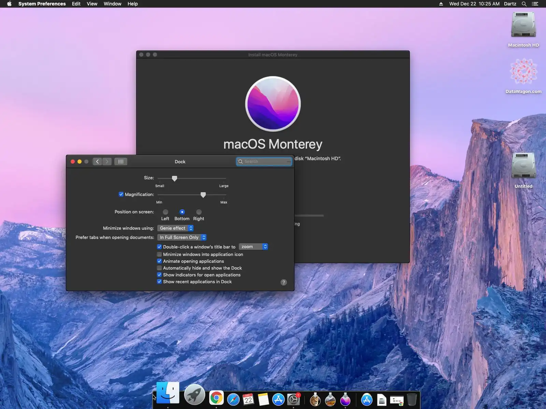Select Bottom dock position
Screen dimensions: 546x409
[x=182, y=212]
